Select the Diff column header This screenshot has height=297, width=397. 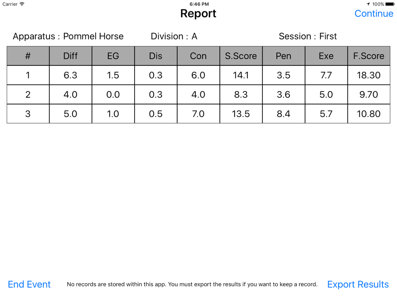click(70, 56)
